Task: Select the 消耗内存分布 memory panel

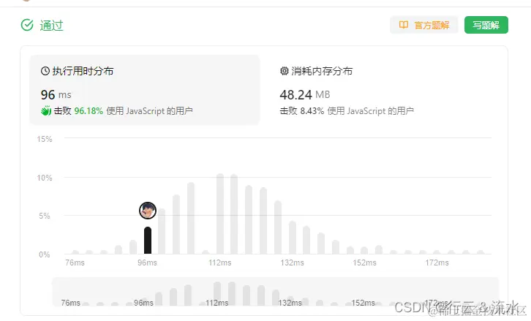Action: pos(383,90)
